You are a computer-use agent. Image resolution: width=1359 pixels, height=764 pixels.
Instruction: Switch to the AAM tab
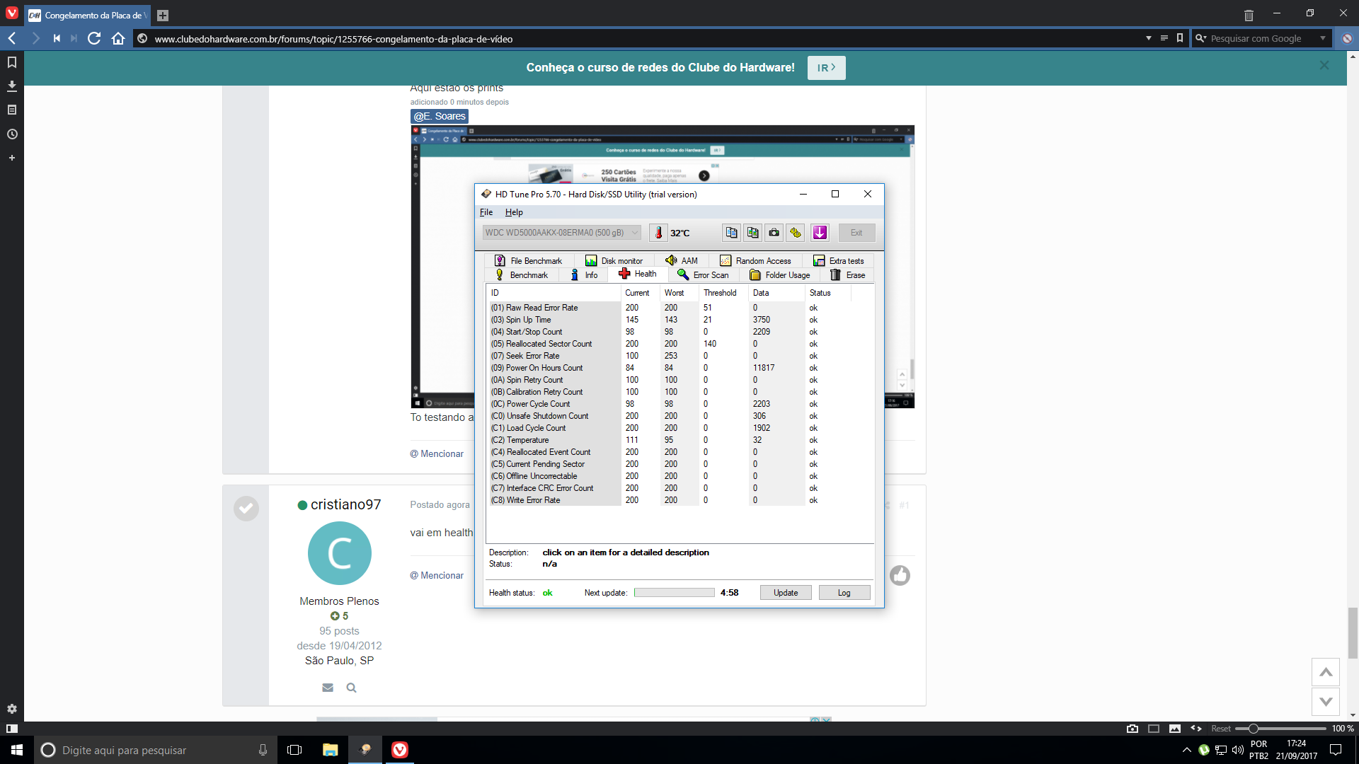[x=682, y=261]
